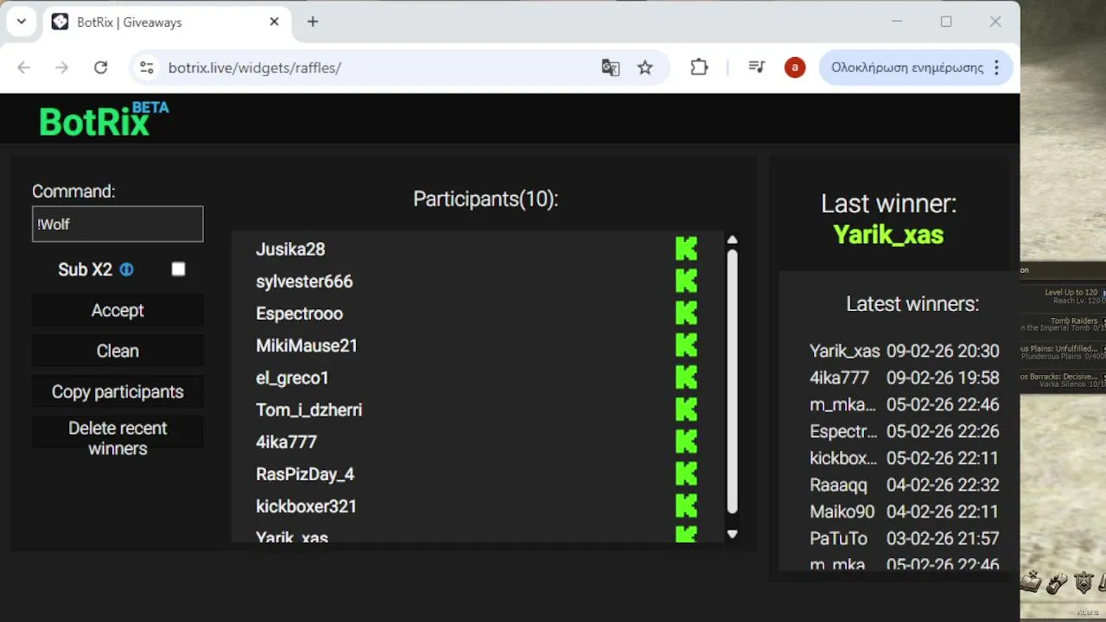
Task: Translate this page icon
Action: [x=611, y=67]
